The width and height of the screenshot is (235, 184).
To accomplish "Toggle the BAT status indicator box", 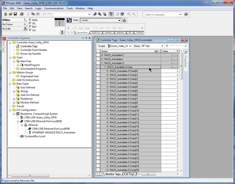I will pos(30,27).
